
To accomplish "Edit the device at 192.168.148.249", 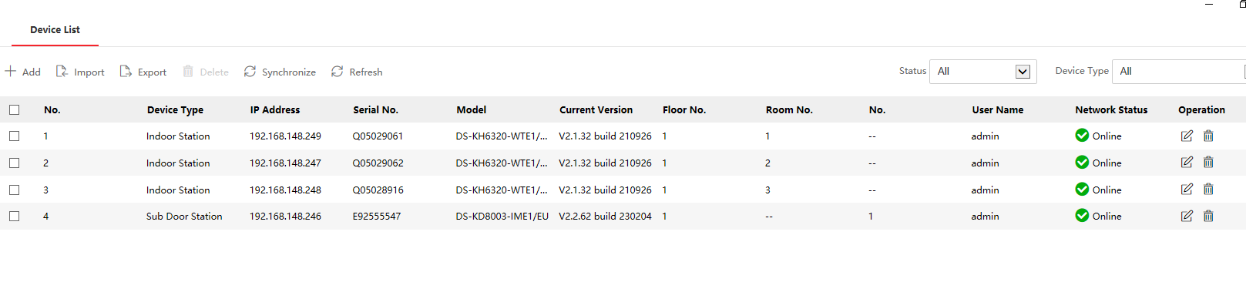I will [1187, 136].
